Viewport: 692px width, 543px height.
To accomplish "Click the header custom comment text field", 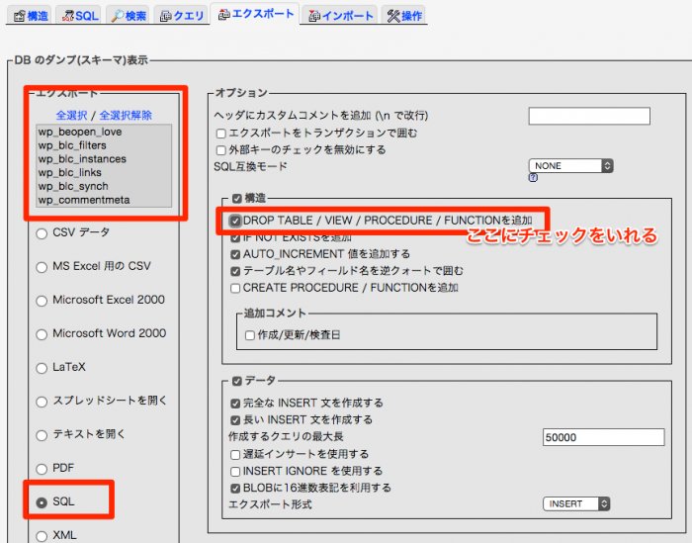I will (x=588, y=116).
